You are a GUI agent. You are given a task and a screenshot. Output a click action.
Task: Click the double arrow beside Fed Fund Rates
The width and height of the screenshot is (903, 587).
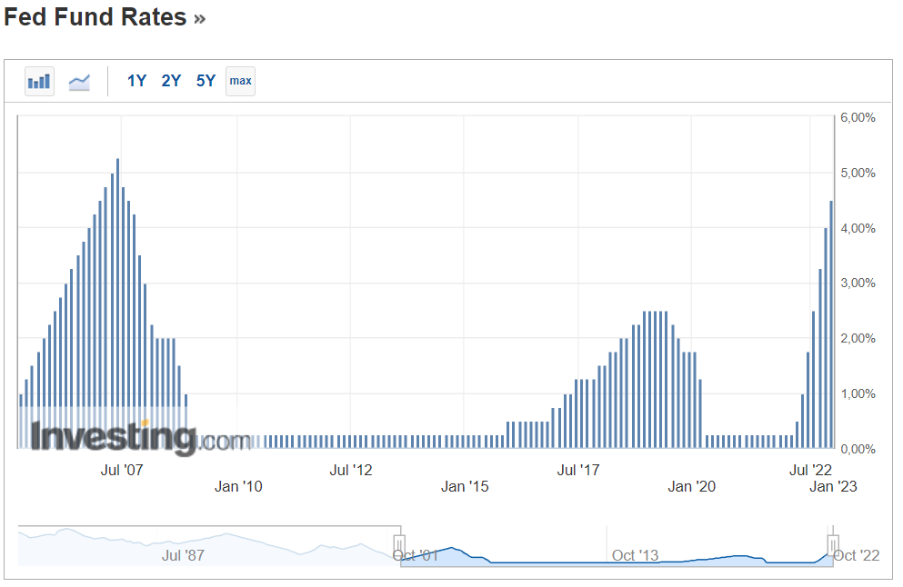tap(200, 18)
